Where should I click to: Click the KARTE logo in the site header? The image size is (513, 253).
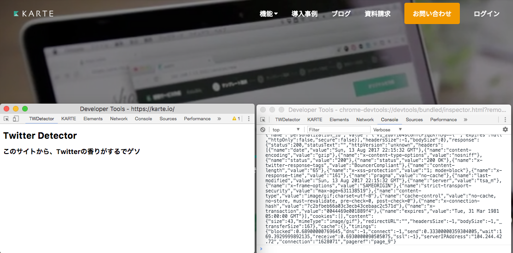34,14
